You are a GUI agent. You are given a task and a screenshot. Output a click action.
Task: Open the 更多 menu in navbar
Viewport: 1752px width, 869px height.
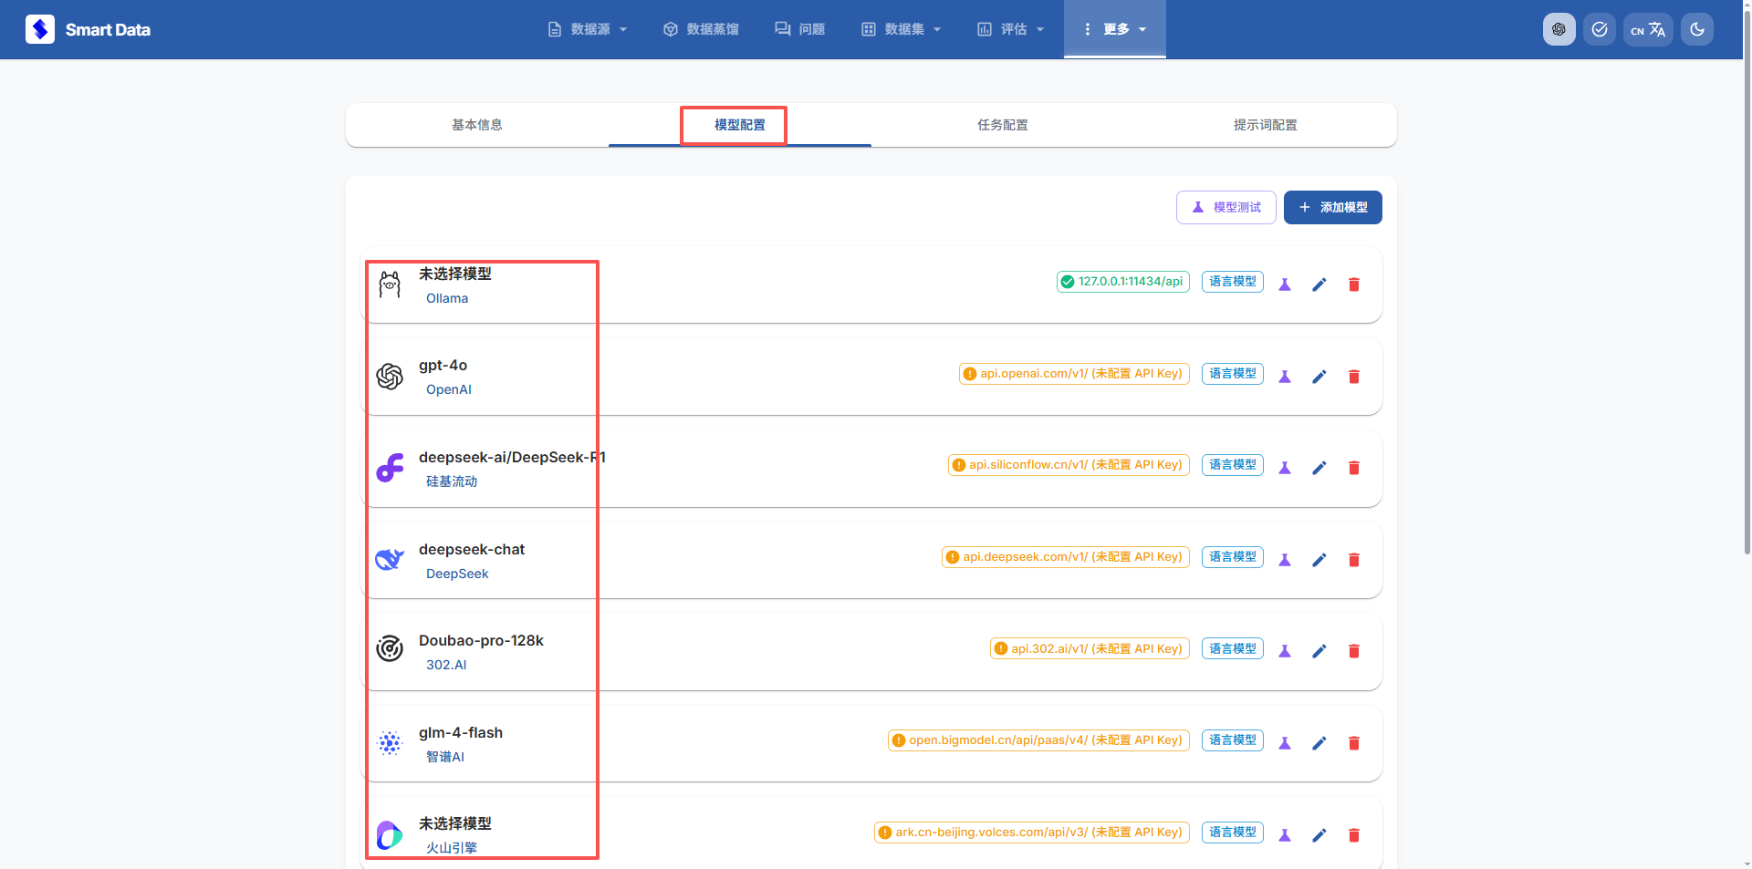(1114, 29)
